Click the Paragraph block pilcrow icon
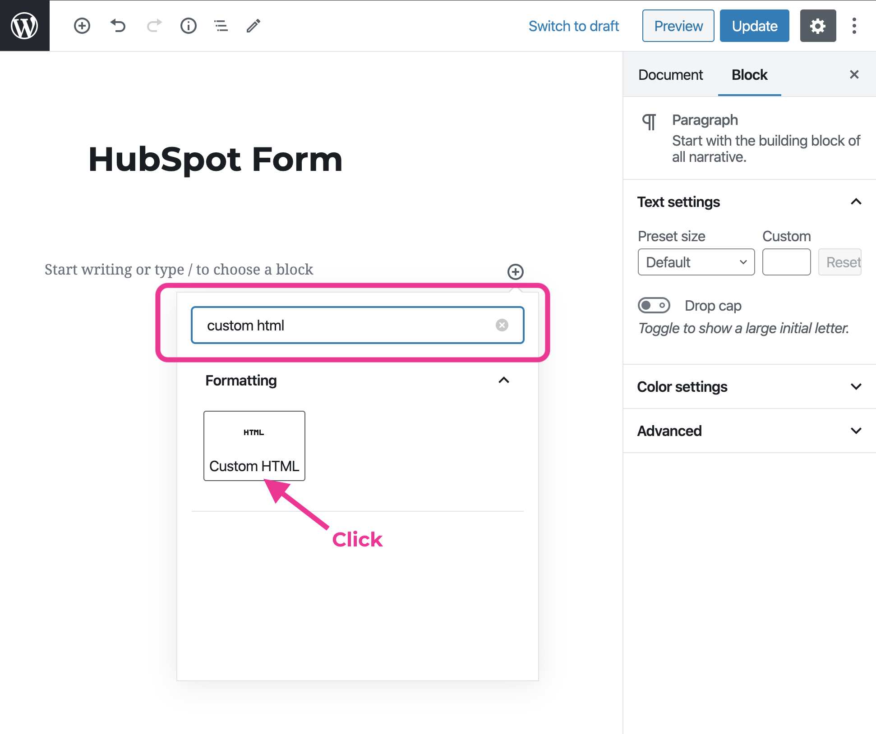The width and height of the screenshot is (876, 734). tap(649, 122)
